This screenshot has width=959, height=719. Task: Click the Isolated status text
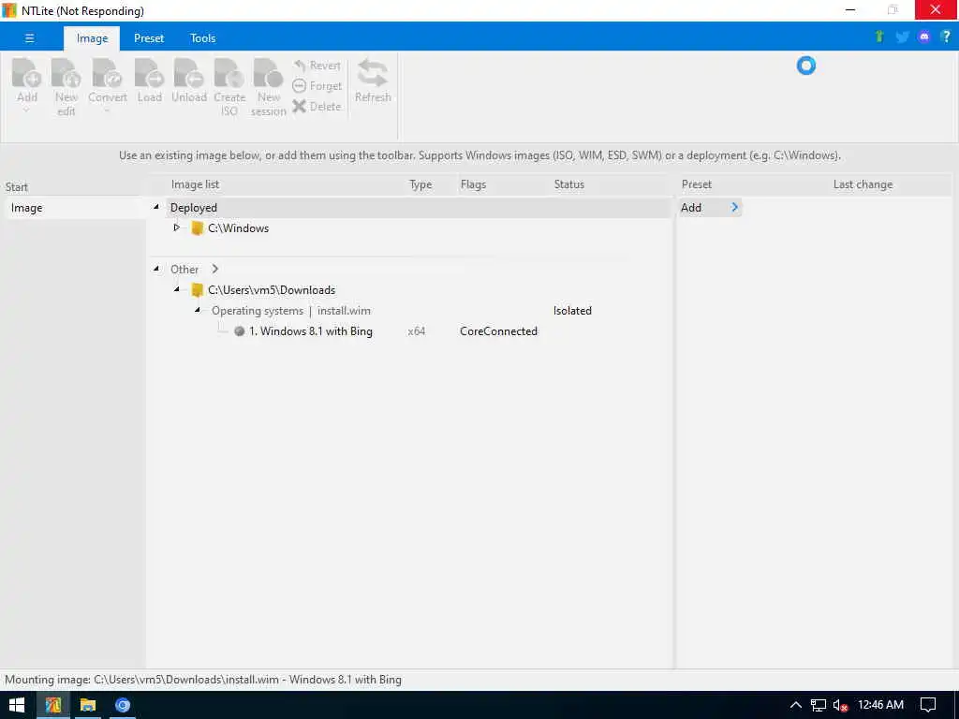point(572,311)
